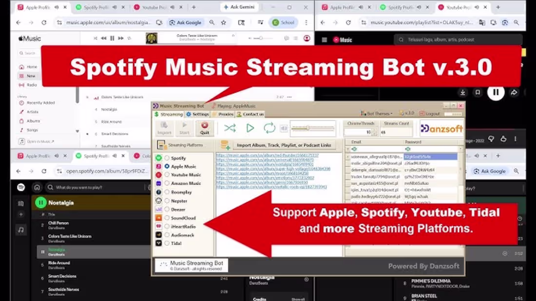Screen dimensions: 536x301
Task: Select the Audiomack radio button
Action: pos(167,235)
